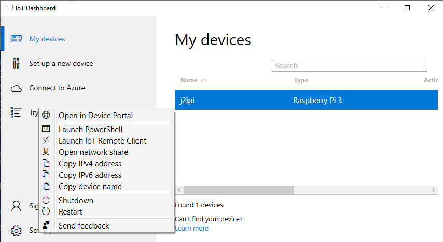443x242 pixels.
Task: Click the copy icon beside Copy device name
Action: coord(46,186)
